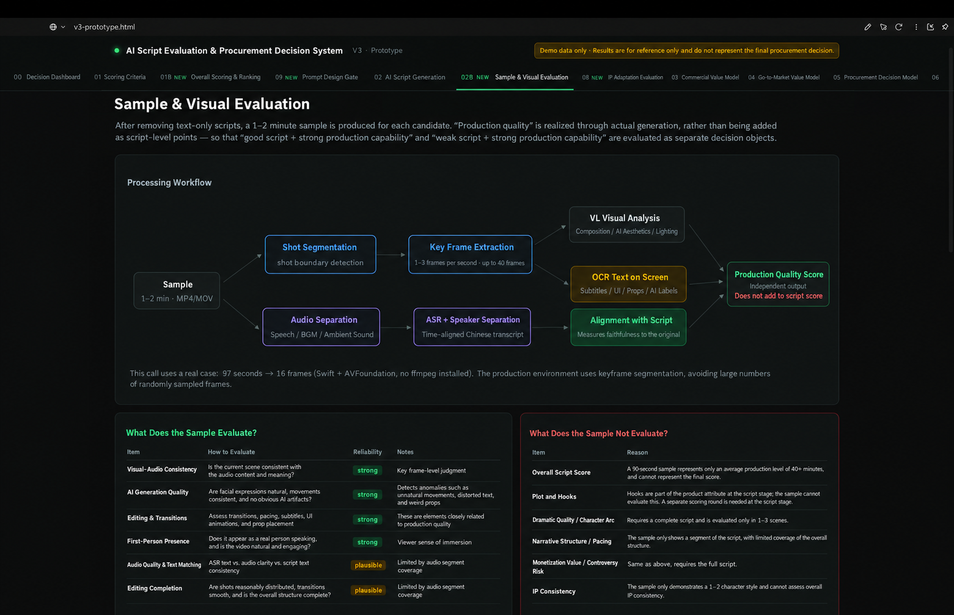Click the open-in-external-window icon
Screen dimensions: 954x615
pos(931,27)
